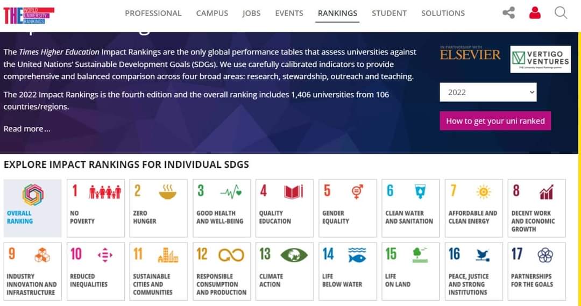This screenshot has width=581, height=306.
Task: Open SDG 13 Climate Action tile
Action: [285, 271]
